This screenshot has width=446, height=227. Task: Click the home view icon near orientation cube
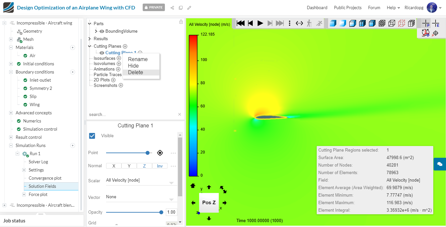[x=193, y=186]
